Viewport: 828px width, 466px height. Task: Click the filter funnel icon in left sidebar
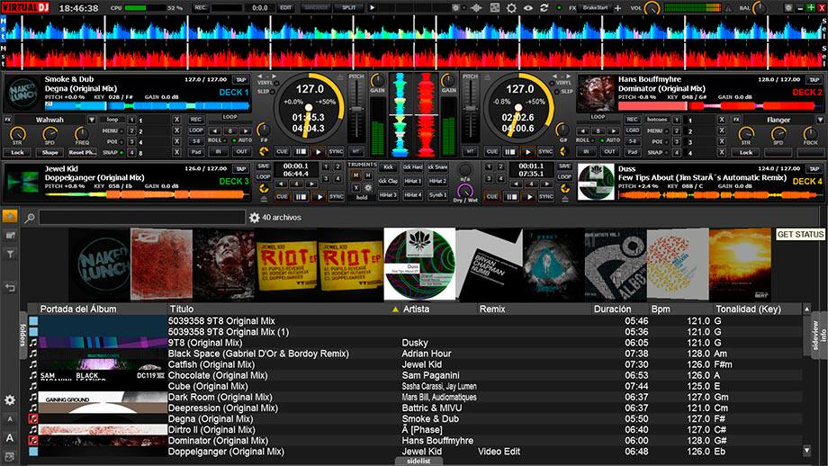pos(10,255)
